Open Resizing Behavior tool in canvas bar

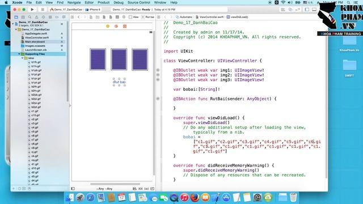tap(153, 189)
